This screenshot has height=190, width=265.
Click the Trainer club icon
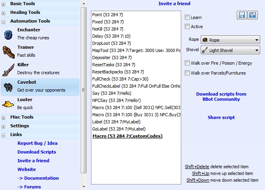pos(9,52)
